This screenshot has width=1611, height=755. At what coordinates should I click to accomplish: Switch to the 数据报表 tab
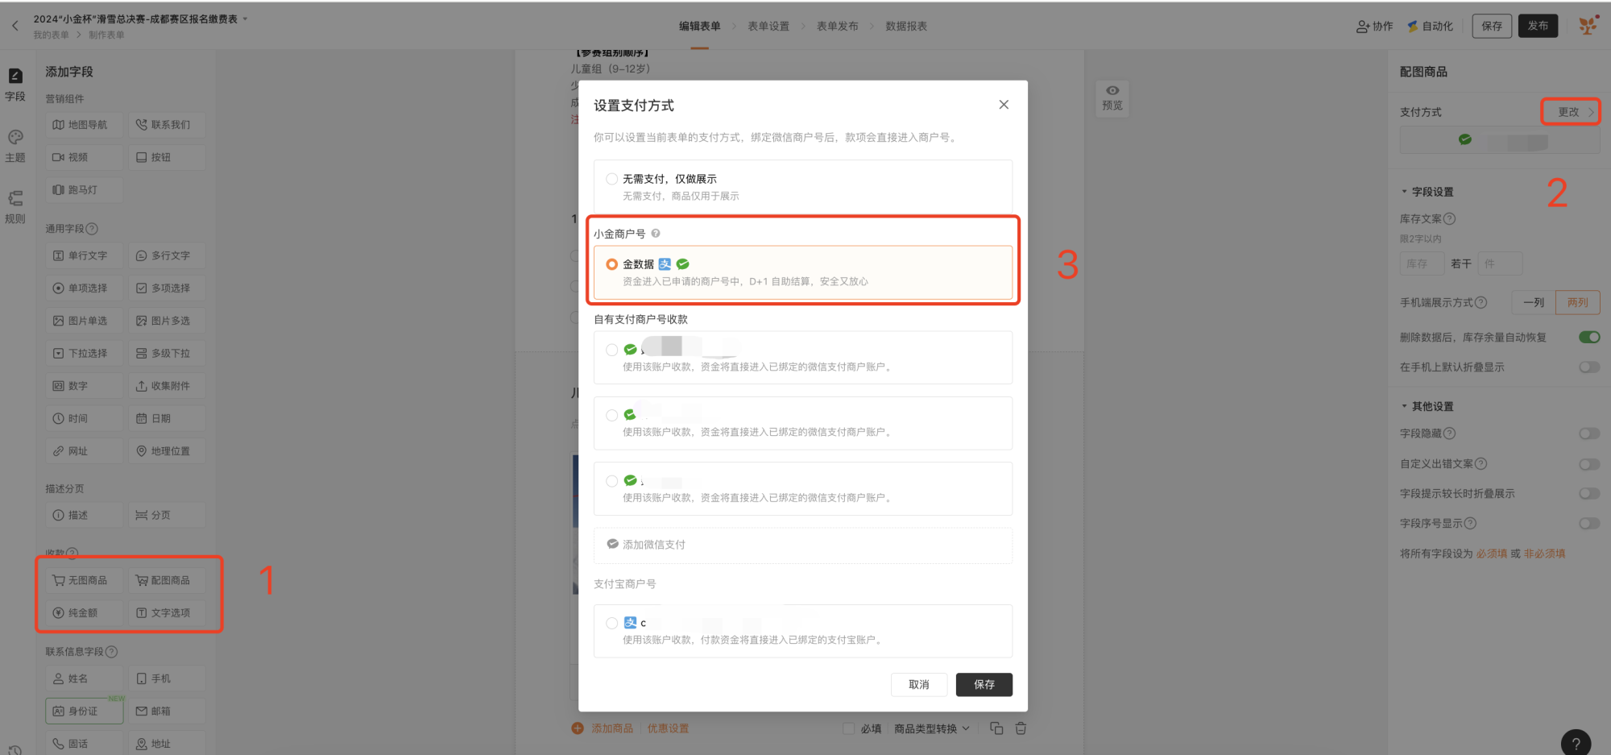(x=906, y=26)
